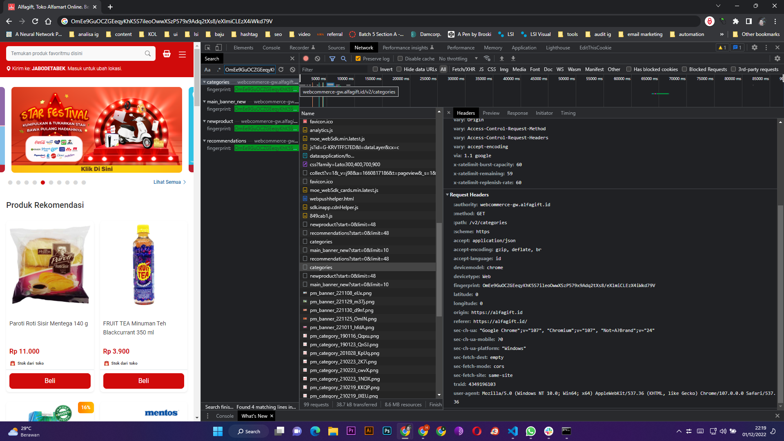This screenshot has width=784, height=441.
Task: Click search magnifier in Alfagift search box
Action: click(x=148, y=53)
